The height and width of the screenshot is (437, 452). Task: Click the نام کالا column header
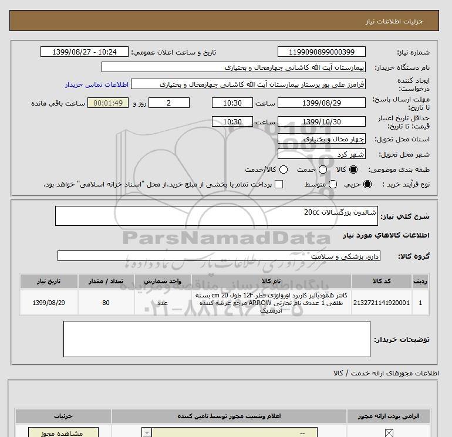pyautogui.click(x=271, y=281)
